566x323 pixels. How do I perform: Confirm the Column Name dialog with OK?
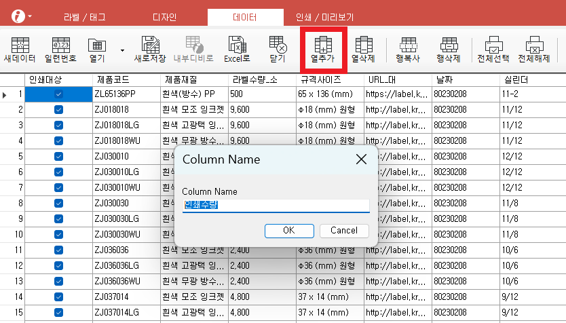point(288,231)
